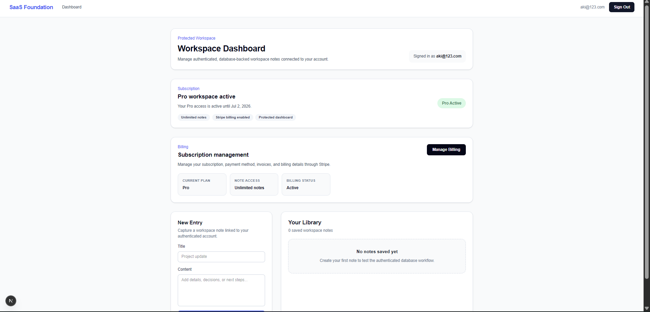Open the Next.js dev tools badge
This screenshot has height=312, width=650.
click(x=11, y=301)
